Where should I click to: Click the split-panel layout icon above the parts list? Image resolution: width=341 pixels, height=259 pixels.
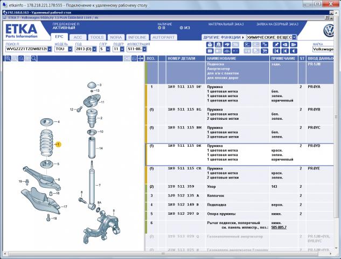click(134, 58)
